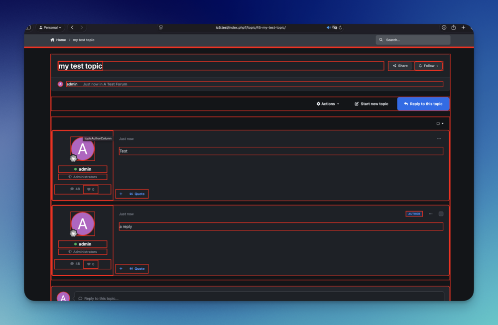Go forward with the browser forward arrow

pyautogui.click(x=82, y=27)
